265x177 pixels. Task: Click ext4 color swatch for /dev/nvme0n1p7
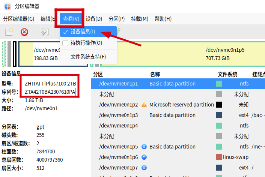pos(219,168)
